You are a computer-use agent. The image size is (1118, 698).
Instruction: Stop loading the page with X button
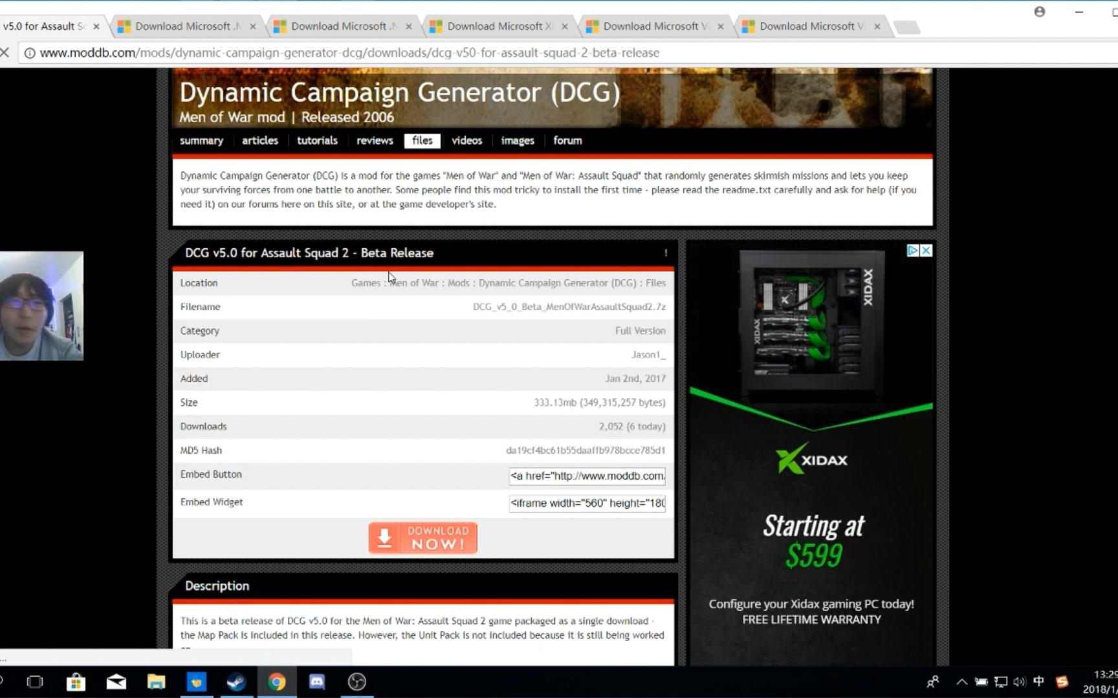(x=5, y=52)
